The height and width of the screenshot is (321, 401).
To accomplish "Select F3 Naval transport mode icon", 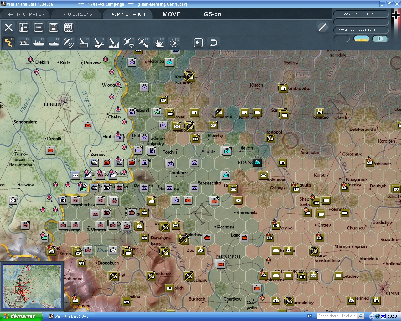I will pyautogui.click(x=39, y=43).
